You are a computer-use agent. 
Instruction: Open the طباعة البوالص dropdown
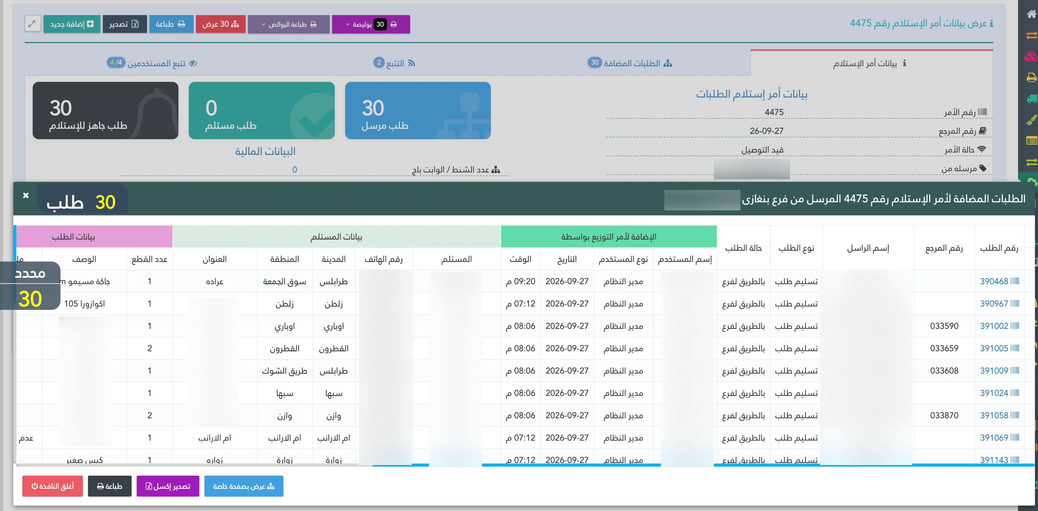pyautogui.click(x=289, y=24)
